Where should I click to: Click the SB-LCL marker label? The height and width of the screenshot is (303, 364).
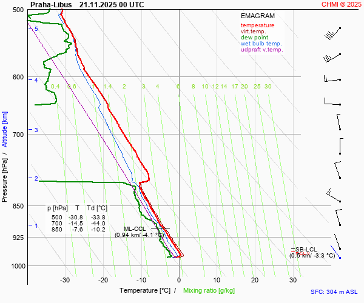tap(307, 249)
